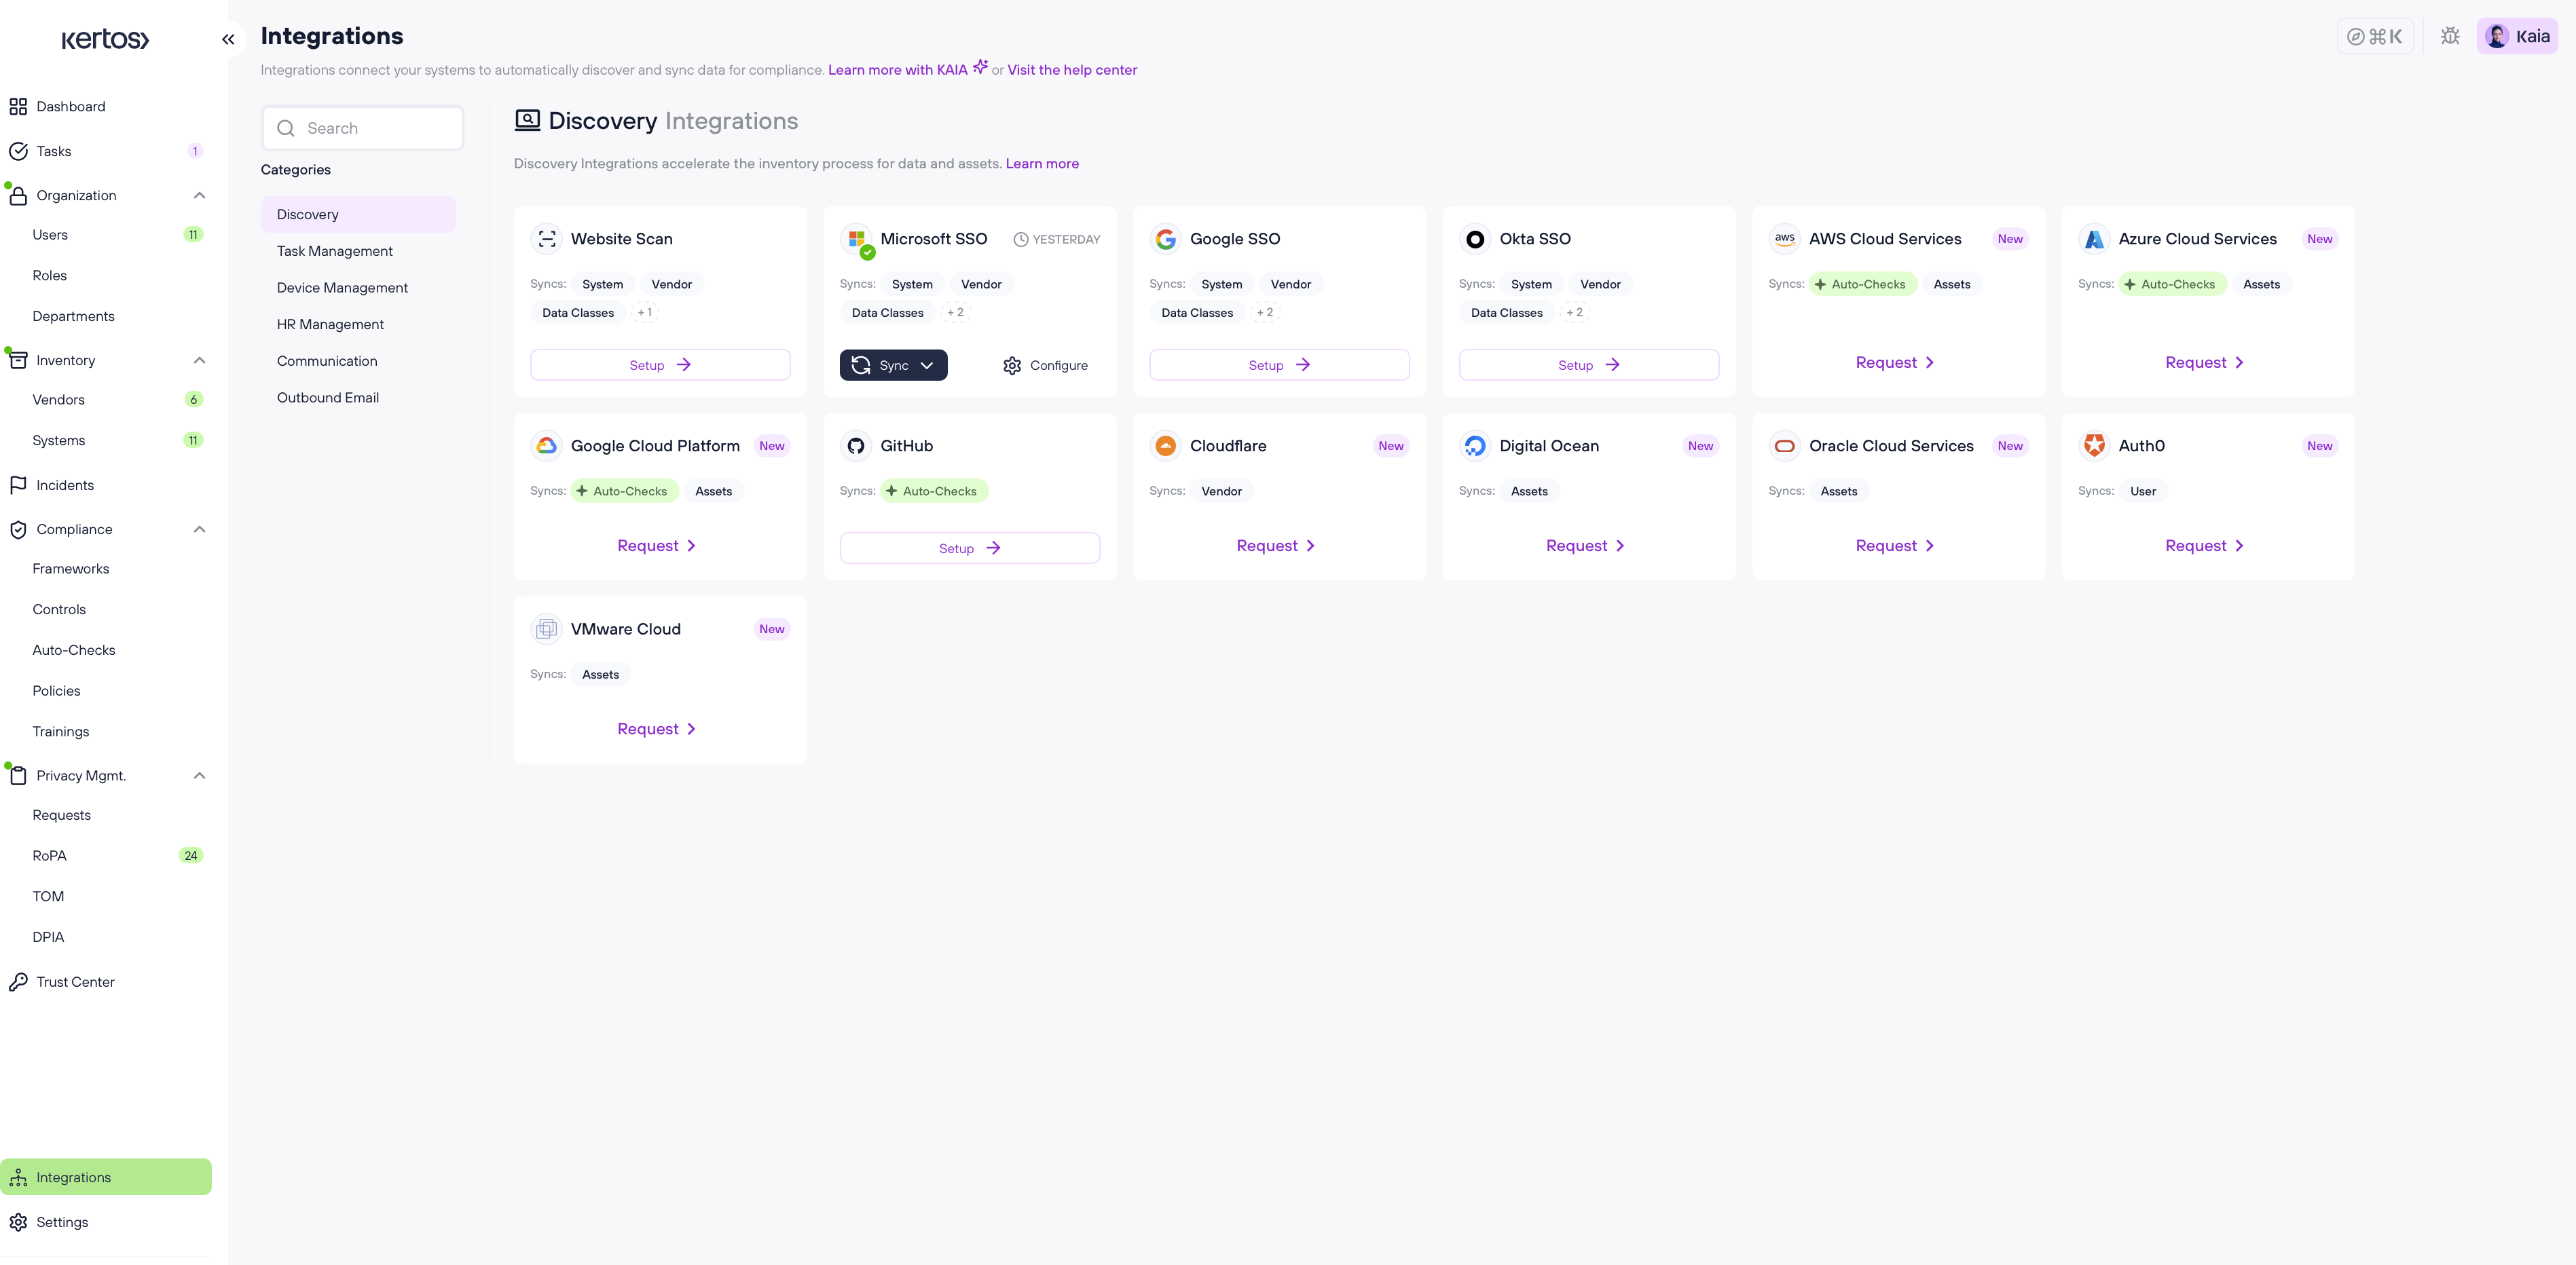Click the Azure Cloud Services logo
This screenshot has width=2576, height=1265.
click(x=2094, y=239)
